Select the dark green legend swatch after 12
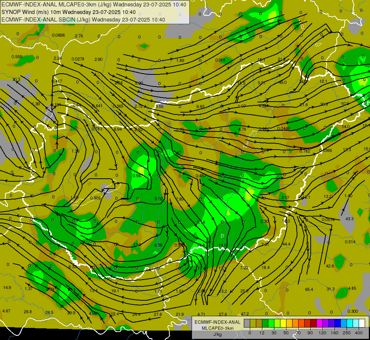The width and height of the screenshot is (370, 340). 265,323
